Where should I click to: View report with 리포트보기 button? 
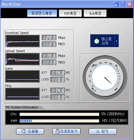point(66,131)
